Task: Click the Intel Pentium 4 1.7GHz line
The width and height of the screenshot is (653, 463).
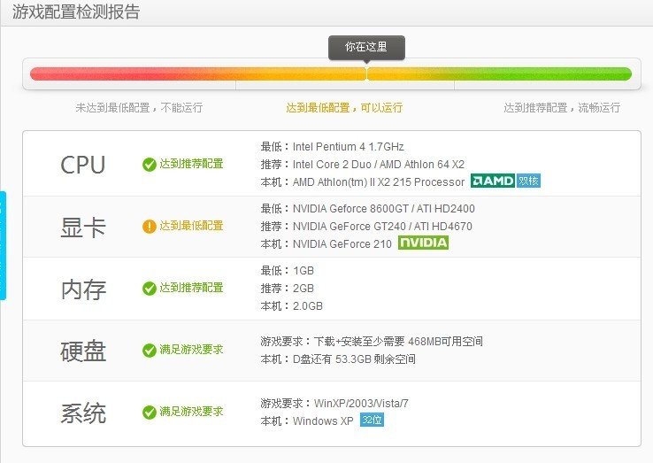Action: (x=333, y=147)
